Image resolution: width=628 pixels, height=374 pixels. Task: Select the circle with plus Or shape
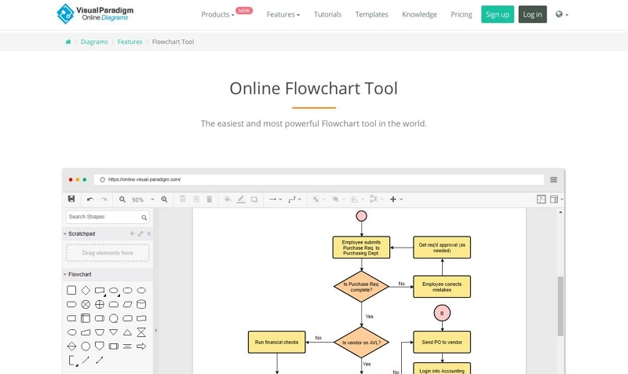pos(100,304)
